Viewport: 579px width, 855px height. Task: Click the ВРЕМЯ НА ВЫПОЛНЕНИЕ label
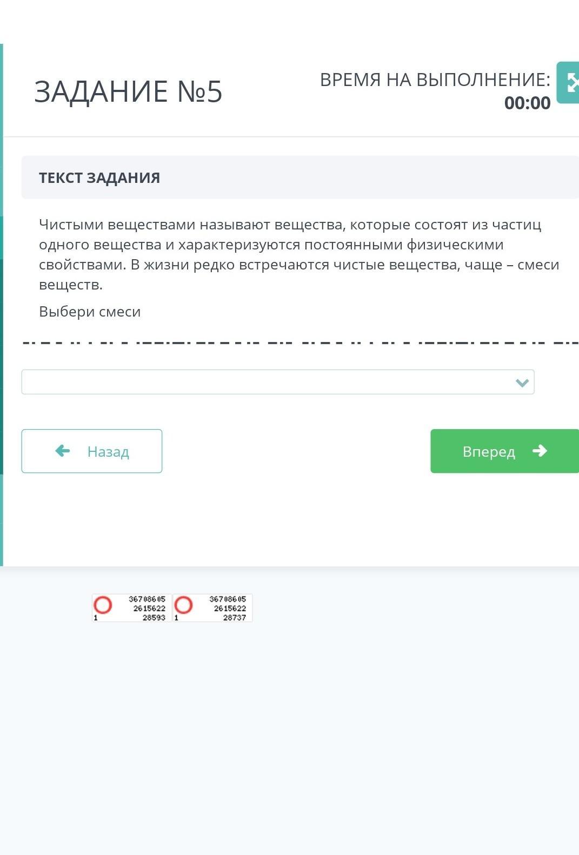tap(435, 80)
